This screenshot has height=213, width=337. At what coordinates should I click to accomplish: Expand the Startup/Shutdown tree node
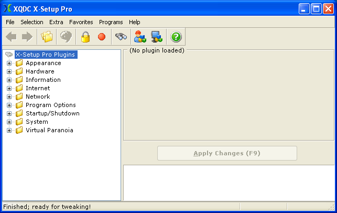(x=9, y=113)
